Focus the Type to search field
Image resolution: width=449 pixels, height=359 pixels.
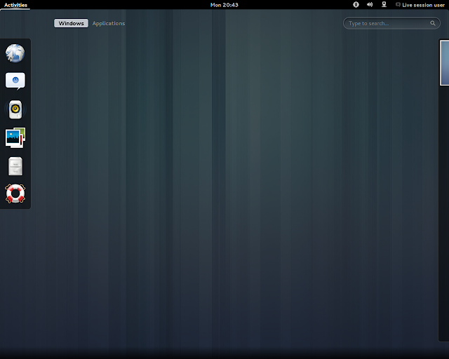391,23
